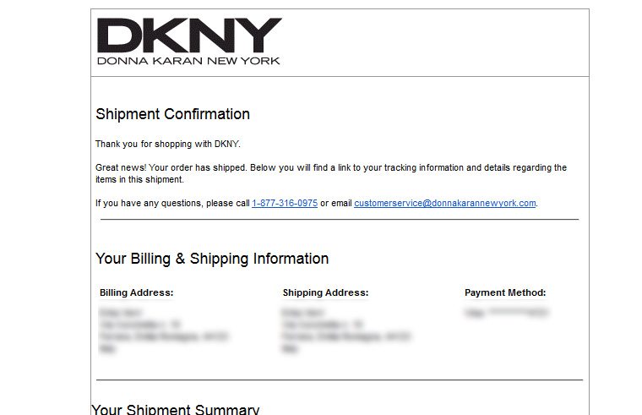The width and height of the screenshot is (642, 415).
Task: Select the Shipping Address label
Action: 325,292
